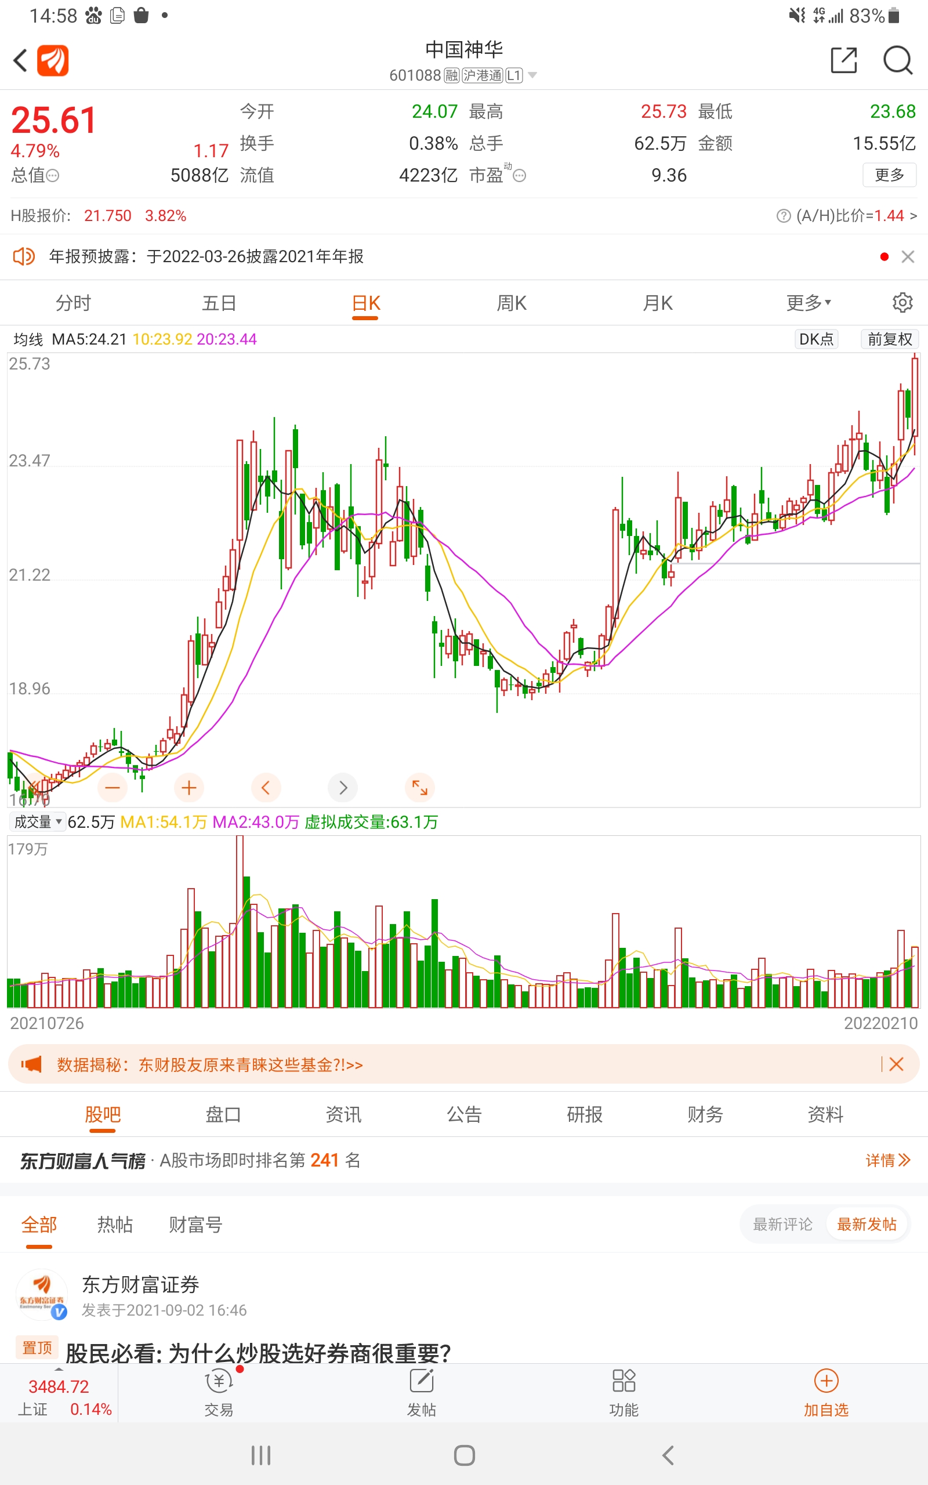Switch to the 周K chart tab
This screenshot has width=928, height=1485.
512,303
